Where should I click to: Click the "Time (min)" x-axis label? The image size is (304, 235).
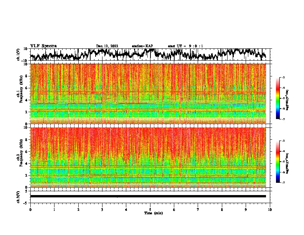pos(154,213)
